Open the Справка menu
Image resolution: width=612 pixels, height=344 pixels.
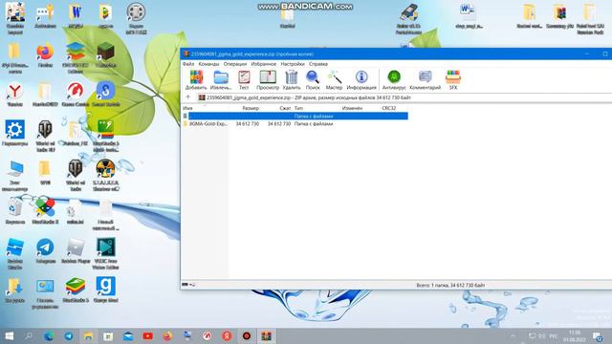pos(318,64)
